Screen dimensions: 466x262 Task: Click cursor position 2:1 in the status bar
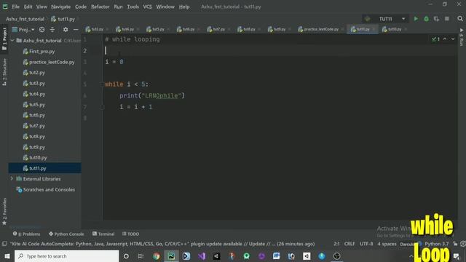336,244
